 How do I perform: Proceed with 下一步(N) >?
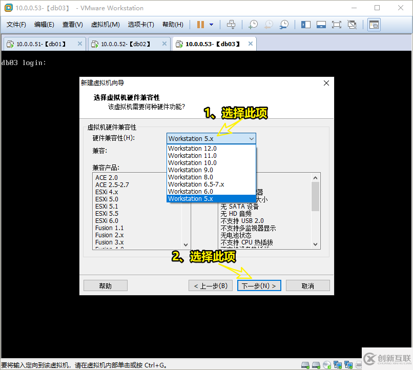point(259,286)
